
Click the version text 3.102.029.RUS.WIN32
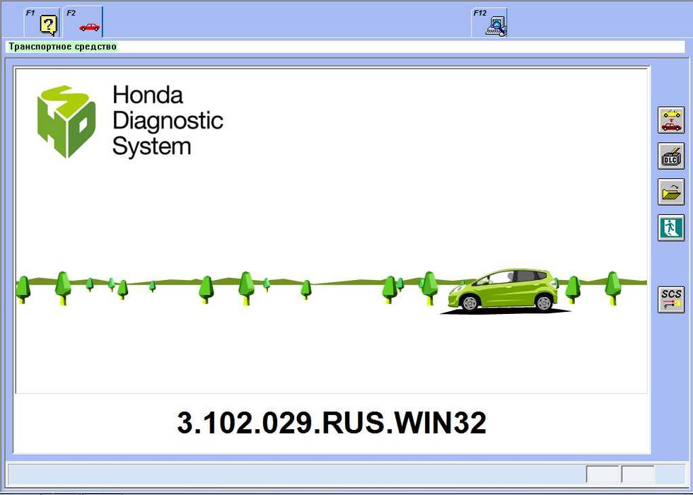332,423
